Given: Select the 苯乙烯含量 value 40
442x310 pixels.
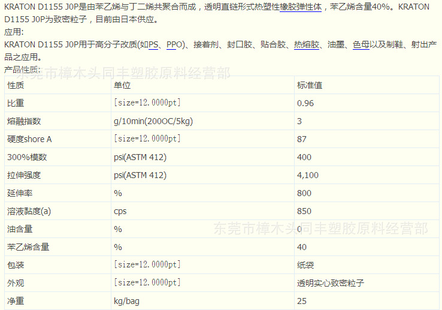Looking at the screenshot, I should [x=302, y=247].
